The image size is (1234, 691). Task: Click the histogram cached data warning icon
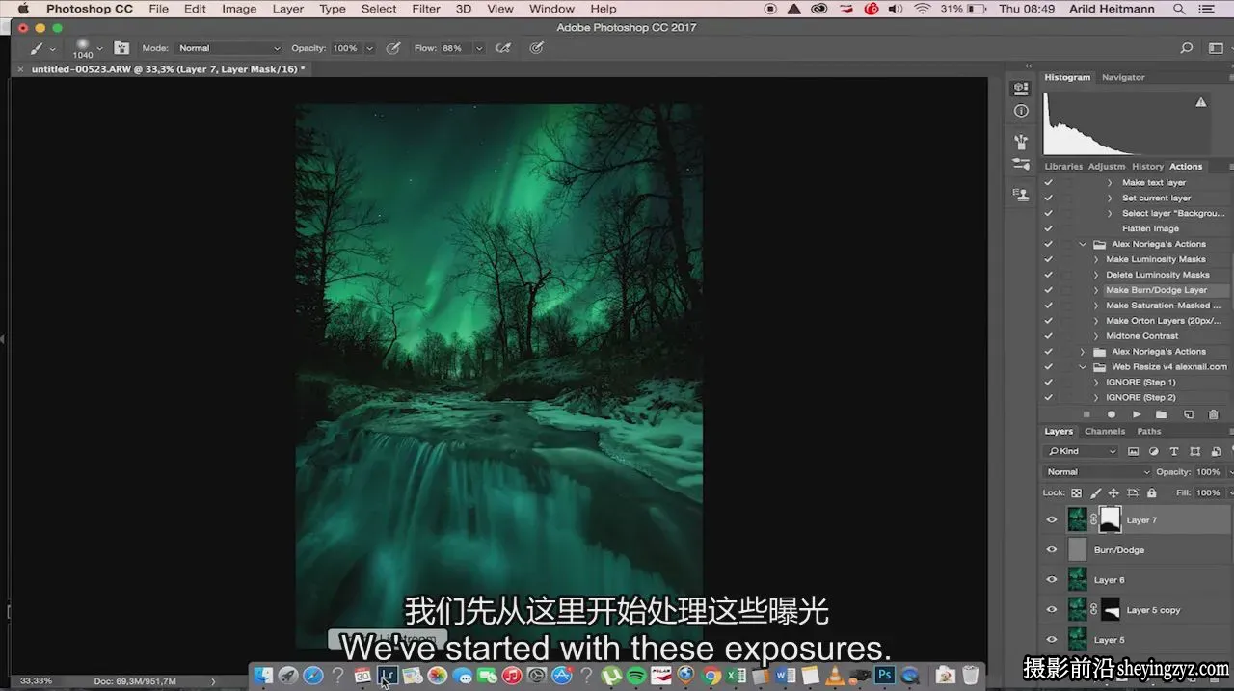[1201, 102]
